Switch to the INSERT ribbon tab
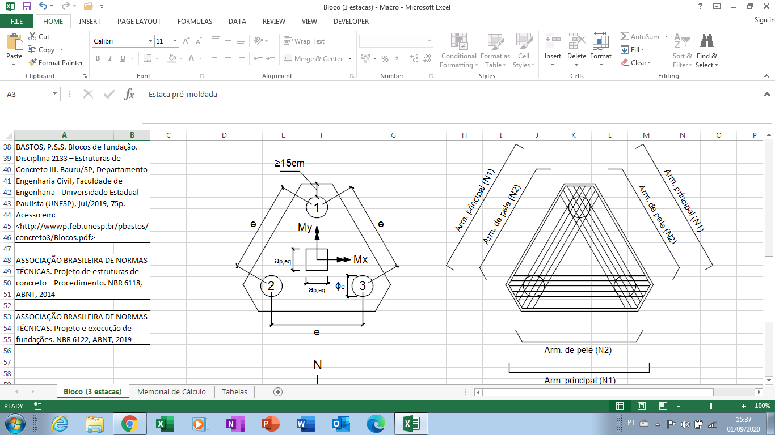The width and height of the screenshot is (775, 435). click(90, 22)
